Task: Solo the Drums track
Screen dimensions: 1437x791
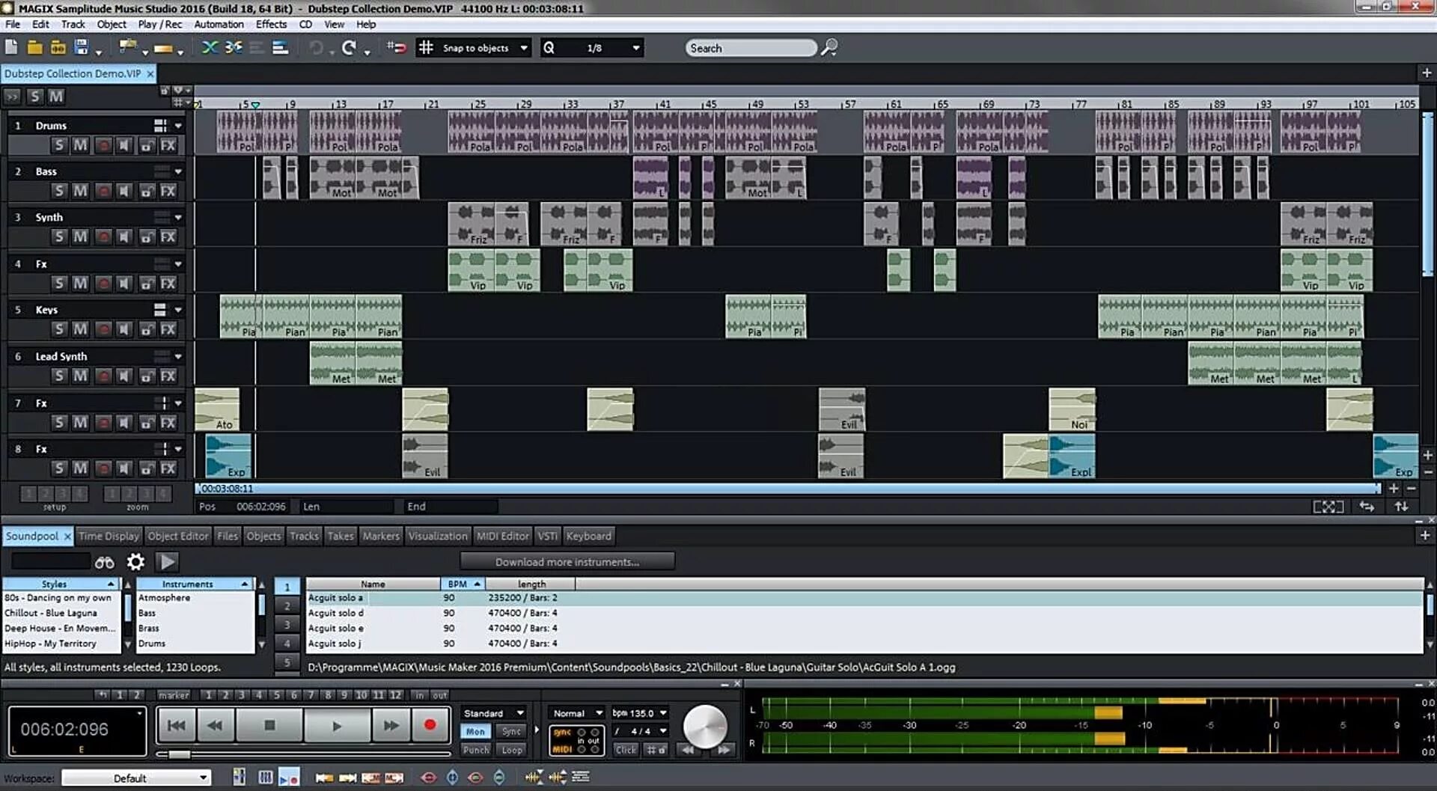Action: [59, 146]
